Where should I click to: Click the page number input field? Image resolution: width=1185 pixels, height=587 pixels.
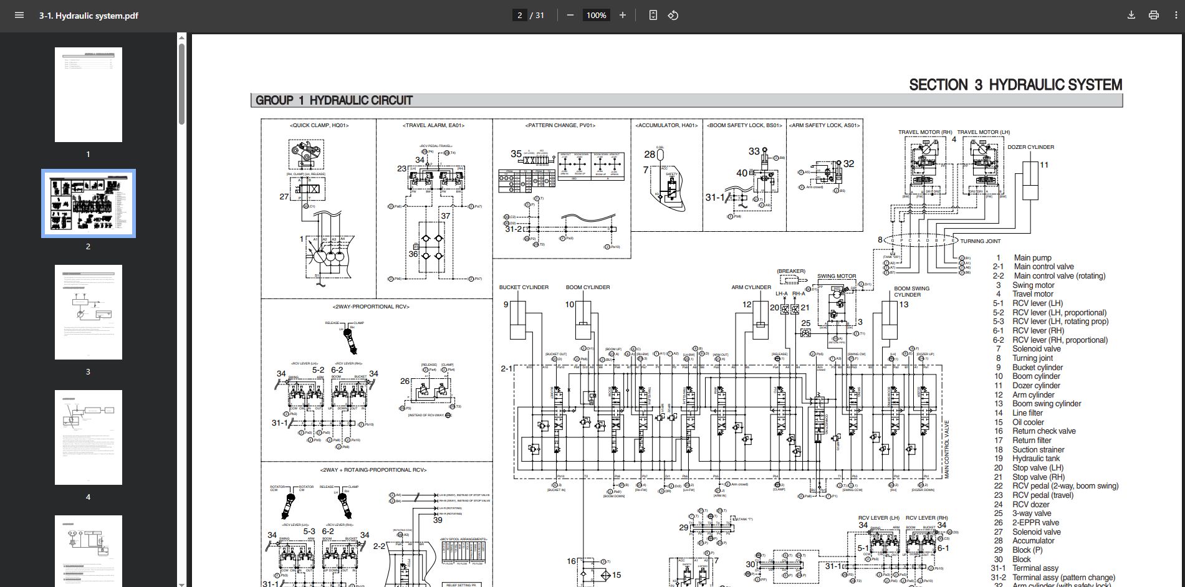(x=519, y=15)
